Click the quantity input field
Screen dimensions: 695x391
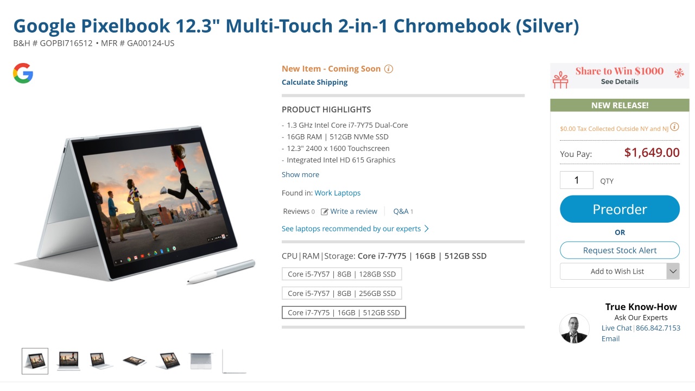[x=577, y=180]
